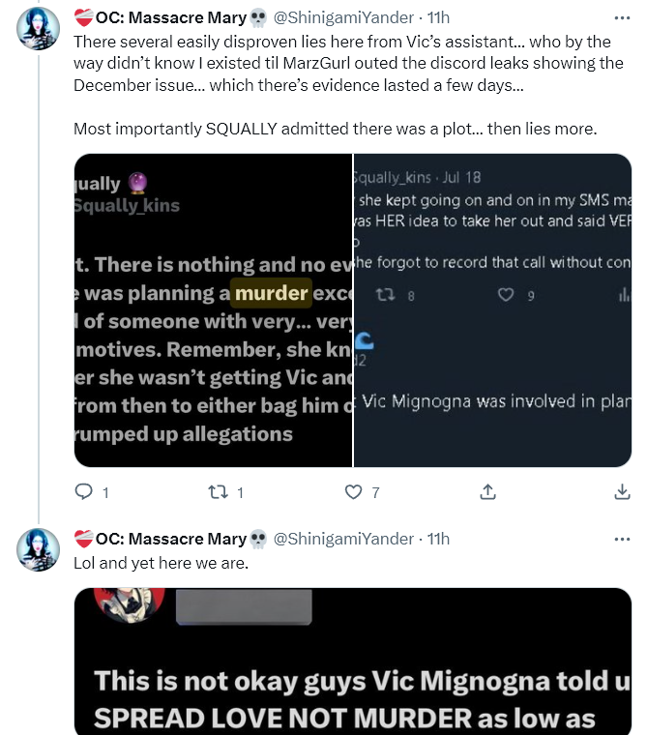Open the second tweet's 11h timestamp
Screen dimensions: 647x735
(x=438, y=539)
